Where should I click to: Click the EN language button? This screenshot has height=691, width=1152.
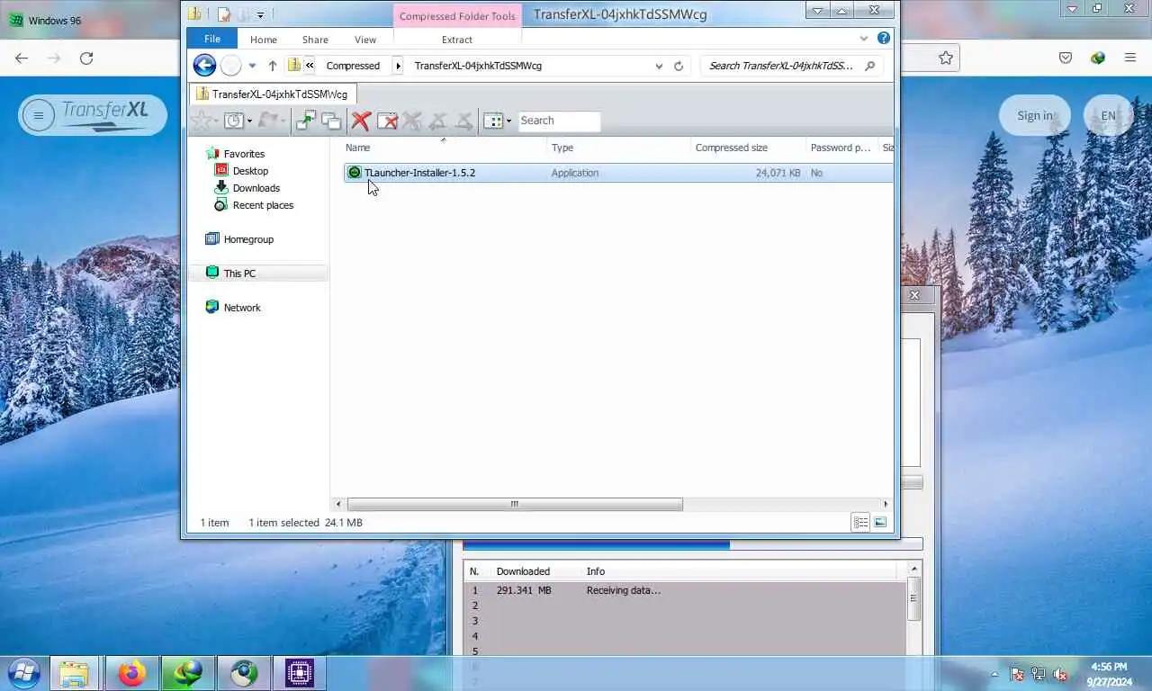(x=1108, y=115)
